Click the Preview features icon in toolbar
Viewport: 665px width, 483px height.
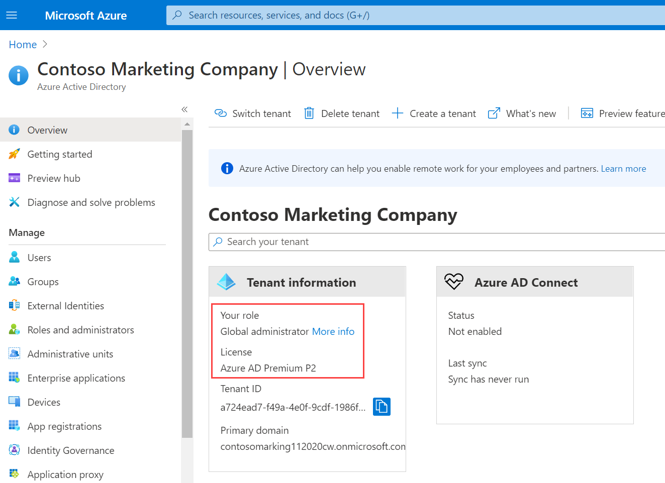tap(587, 113)
